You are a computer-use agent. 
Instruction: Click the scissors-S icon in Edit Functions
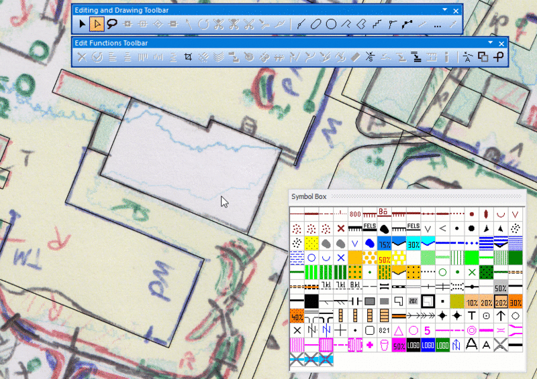click(x=370, y=57)
